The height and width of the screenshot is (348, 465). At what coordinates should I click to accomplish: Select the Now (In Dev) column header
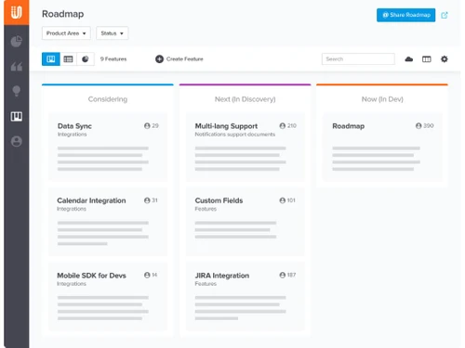coord(382,99)
